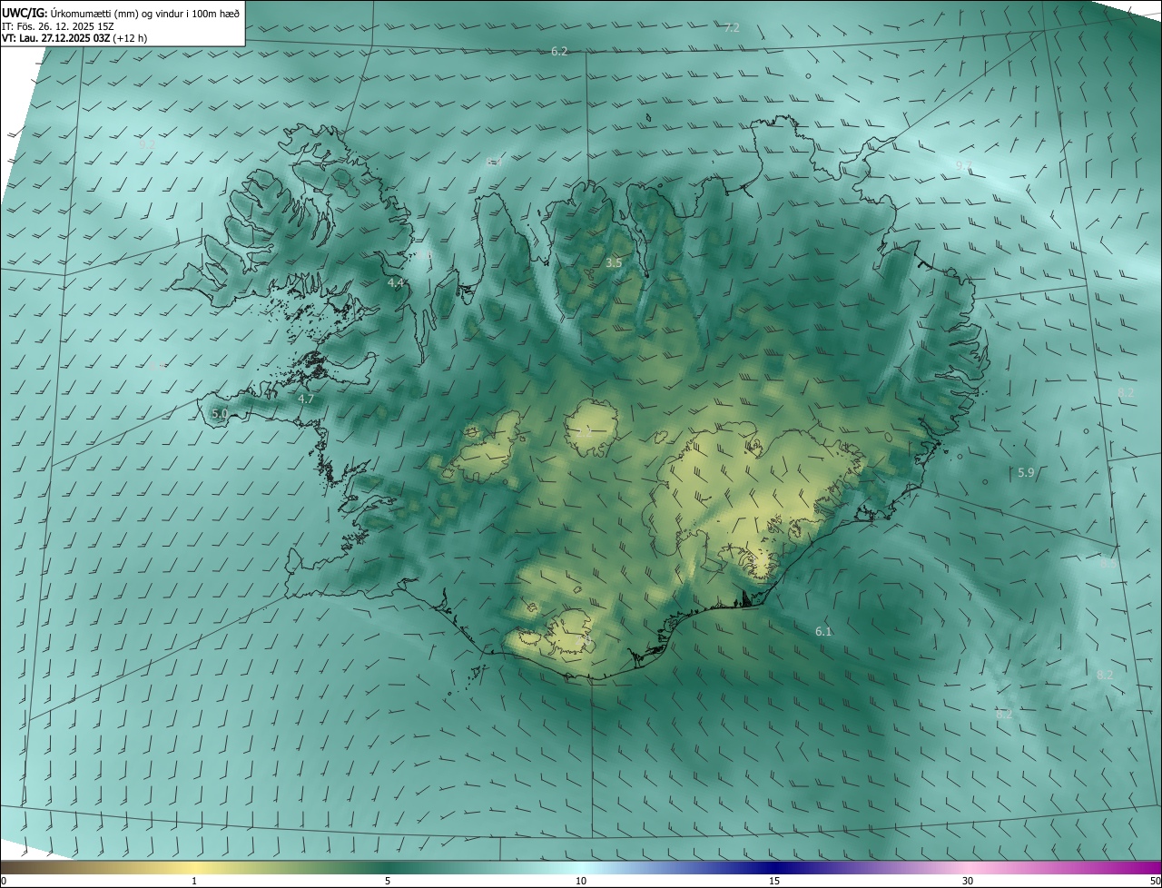Viewport: 1162px width, 888px height.
Task: Click the '0' tick label on the color scale
Action: click(4, 881)
